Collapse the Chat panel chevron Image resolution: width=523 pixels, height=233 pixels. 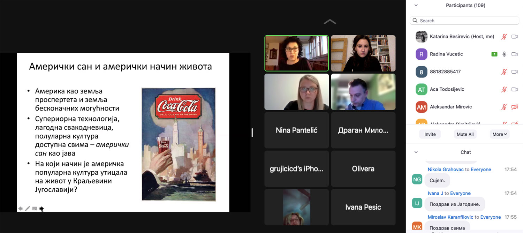(416, 152)
